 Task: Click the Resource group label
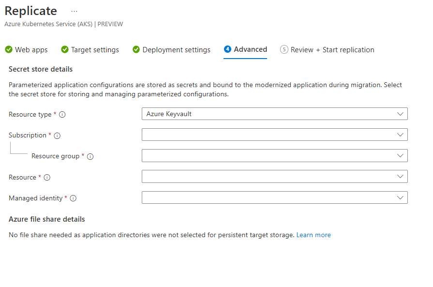(x=56, y=156)
